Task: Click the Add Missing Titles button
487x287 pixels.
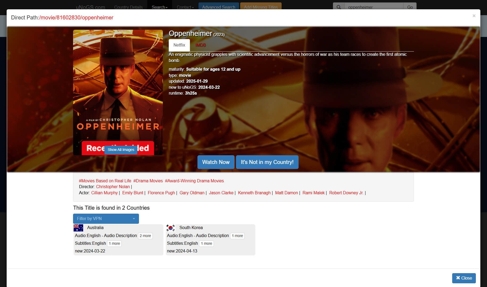Action: (261, 7)
